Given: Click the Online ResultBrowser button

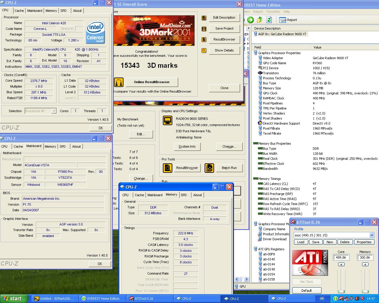Looking at the screenshot, I should 152,82.
